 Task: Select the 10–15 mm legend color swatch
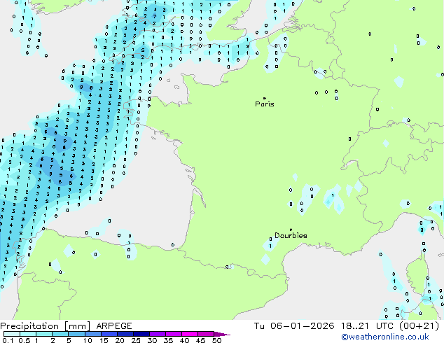(x=93, y=334)
